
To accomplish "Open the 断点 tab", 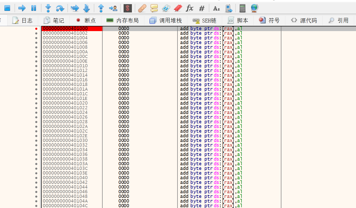I will tap(86, 20).
